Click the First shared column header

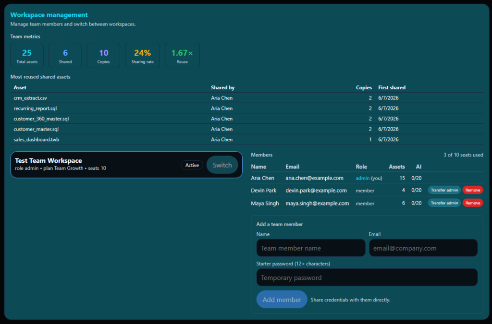coord(392,87)
